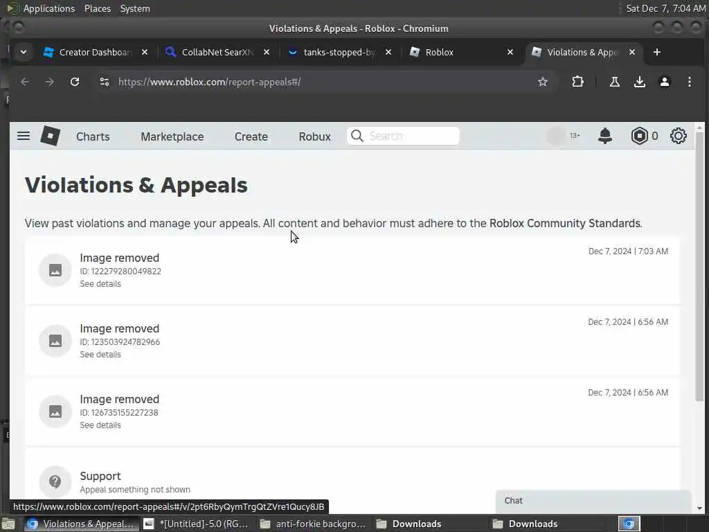
Task: Open the Roblox hamburger navigation menu
Action: pos(24,136)
